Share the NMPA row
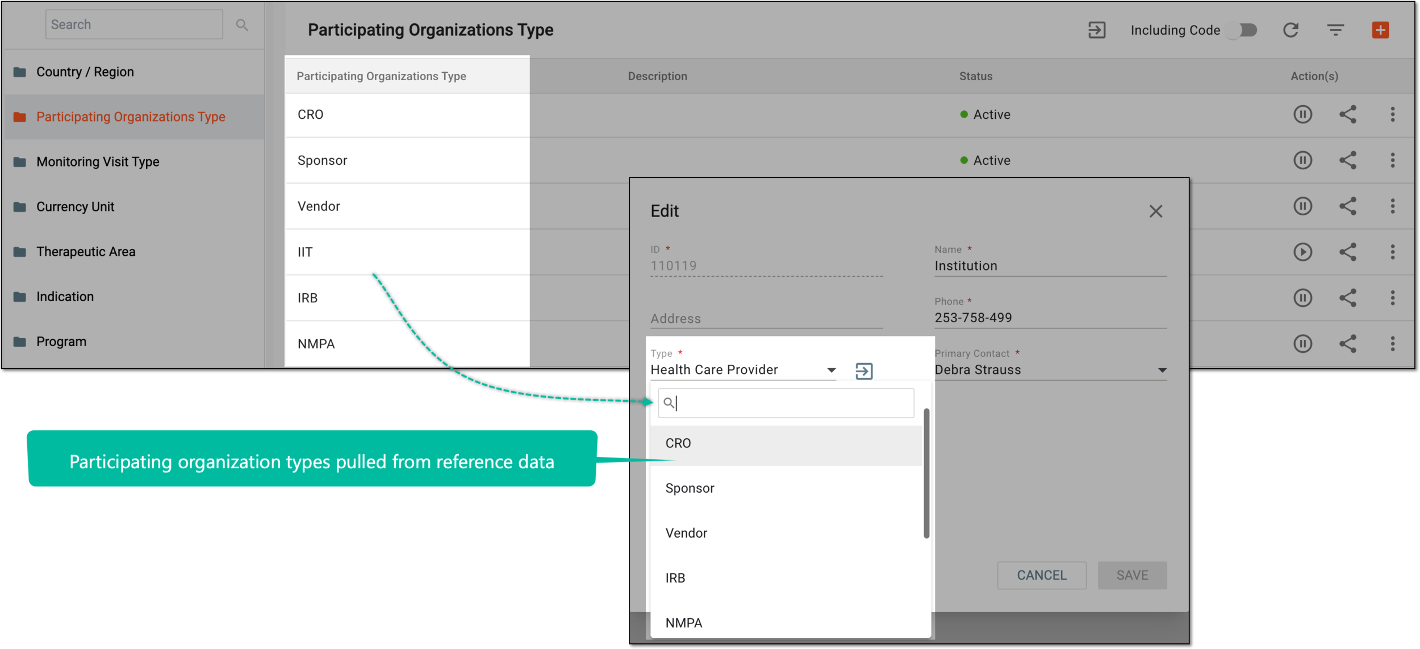 point(1348,344)
